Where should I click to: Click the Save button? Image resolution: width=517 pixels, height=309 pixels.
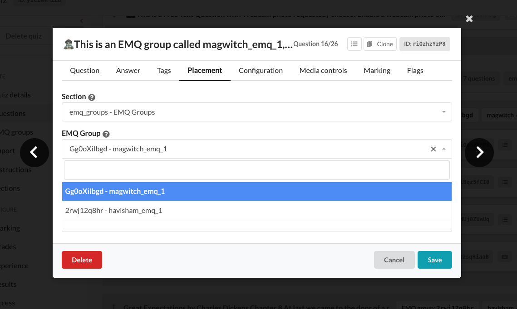click(434, 260)
